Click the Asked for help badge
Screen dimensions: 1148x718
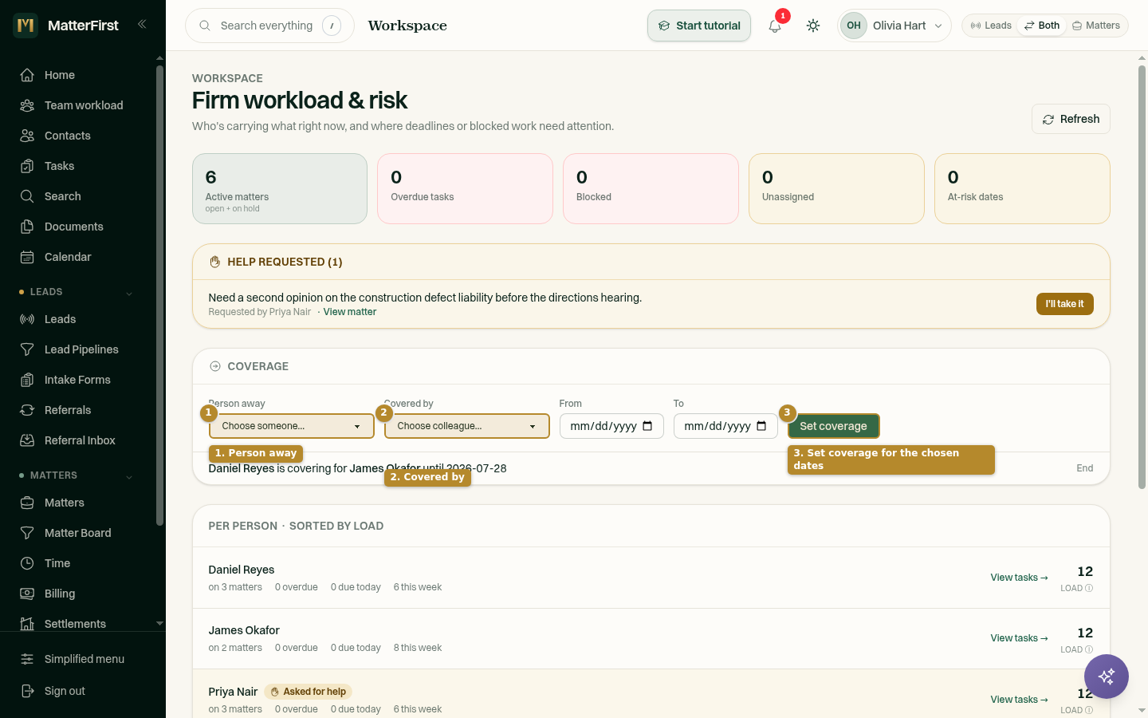(x=308, y=692)
